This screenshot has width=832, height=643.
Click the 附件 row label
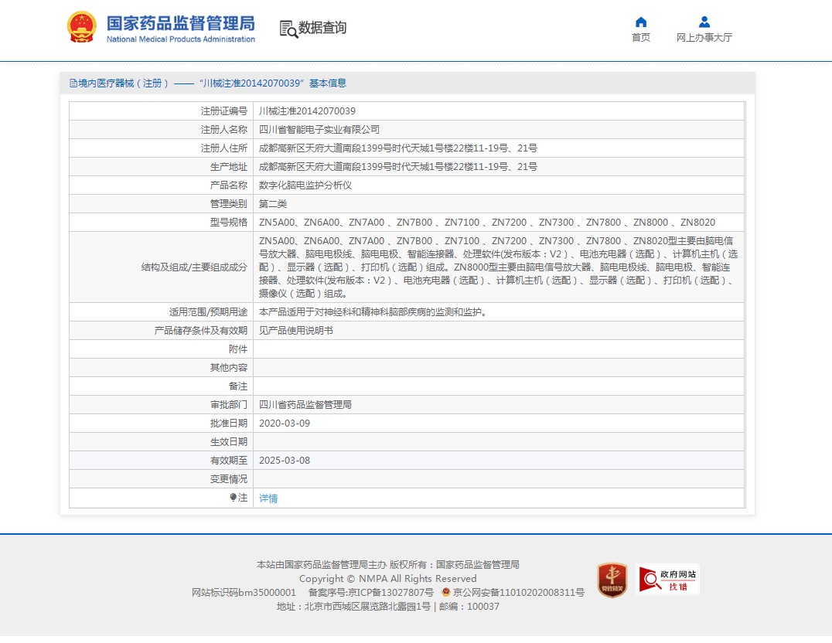[x=238, y=349]
